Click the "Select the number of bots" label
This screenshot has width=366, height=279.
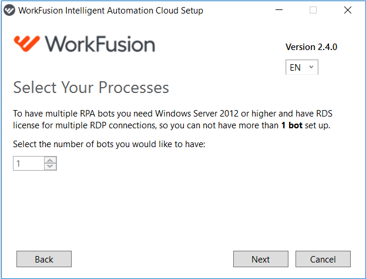click(109, 144)
